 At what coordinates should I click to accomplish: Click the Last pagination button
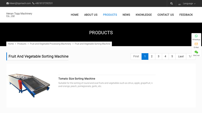[x=181, y=56]
